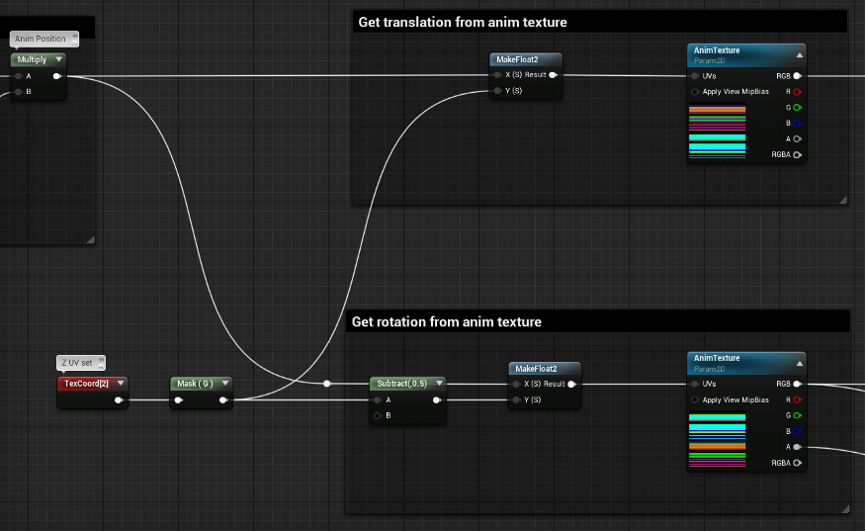865x531 pixels.
Task: Expand the Subtract(,0.5) node dropdown arrow
Action: [x=439, y=383]
